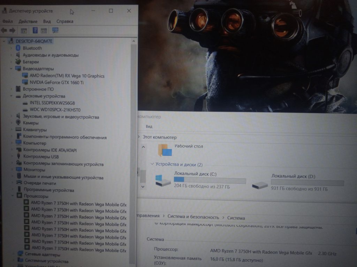Select the Системные устройства category
The width and height of the screenshot is (357, 267).
(x=47, y=261)
